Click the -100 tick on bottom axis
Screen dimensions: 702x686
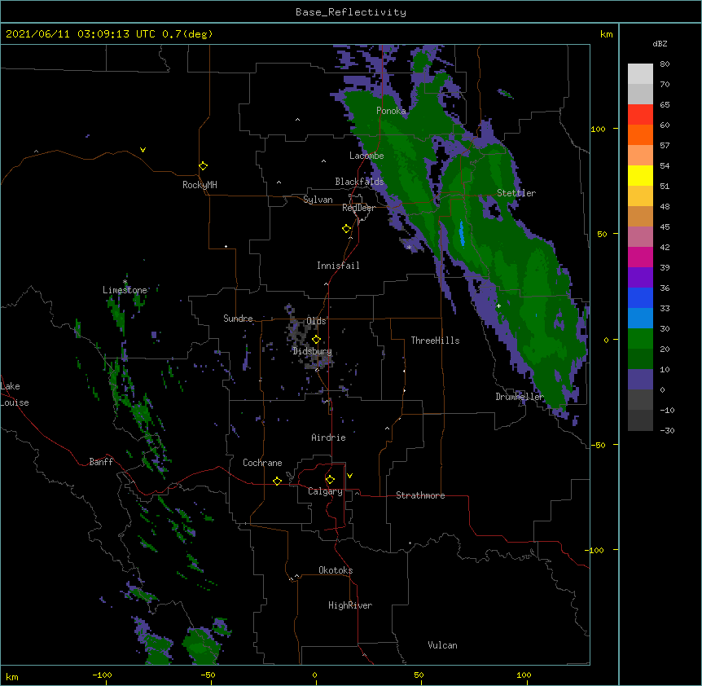point(102,675)
